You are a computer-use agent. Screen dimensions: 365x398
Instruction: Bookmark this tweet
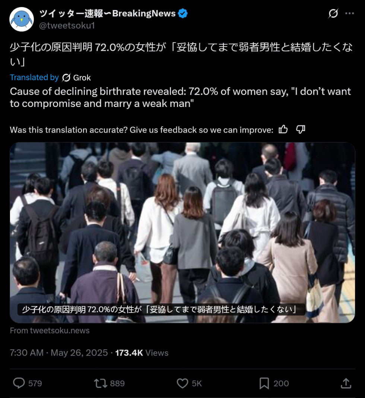(x=264, y=383)
